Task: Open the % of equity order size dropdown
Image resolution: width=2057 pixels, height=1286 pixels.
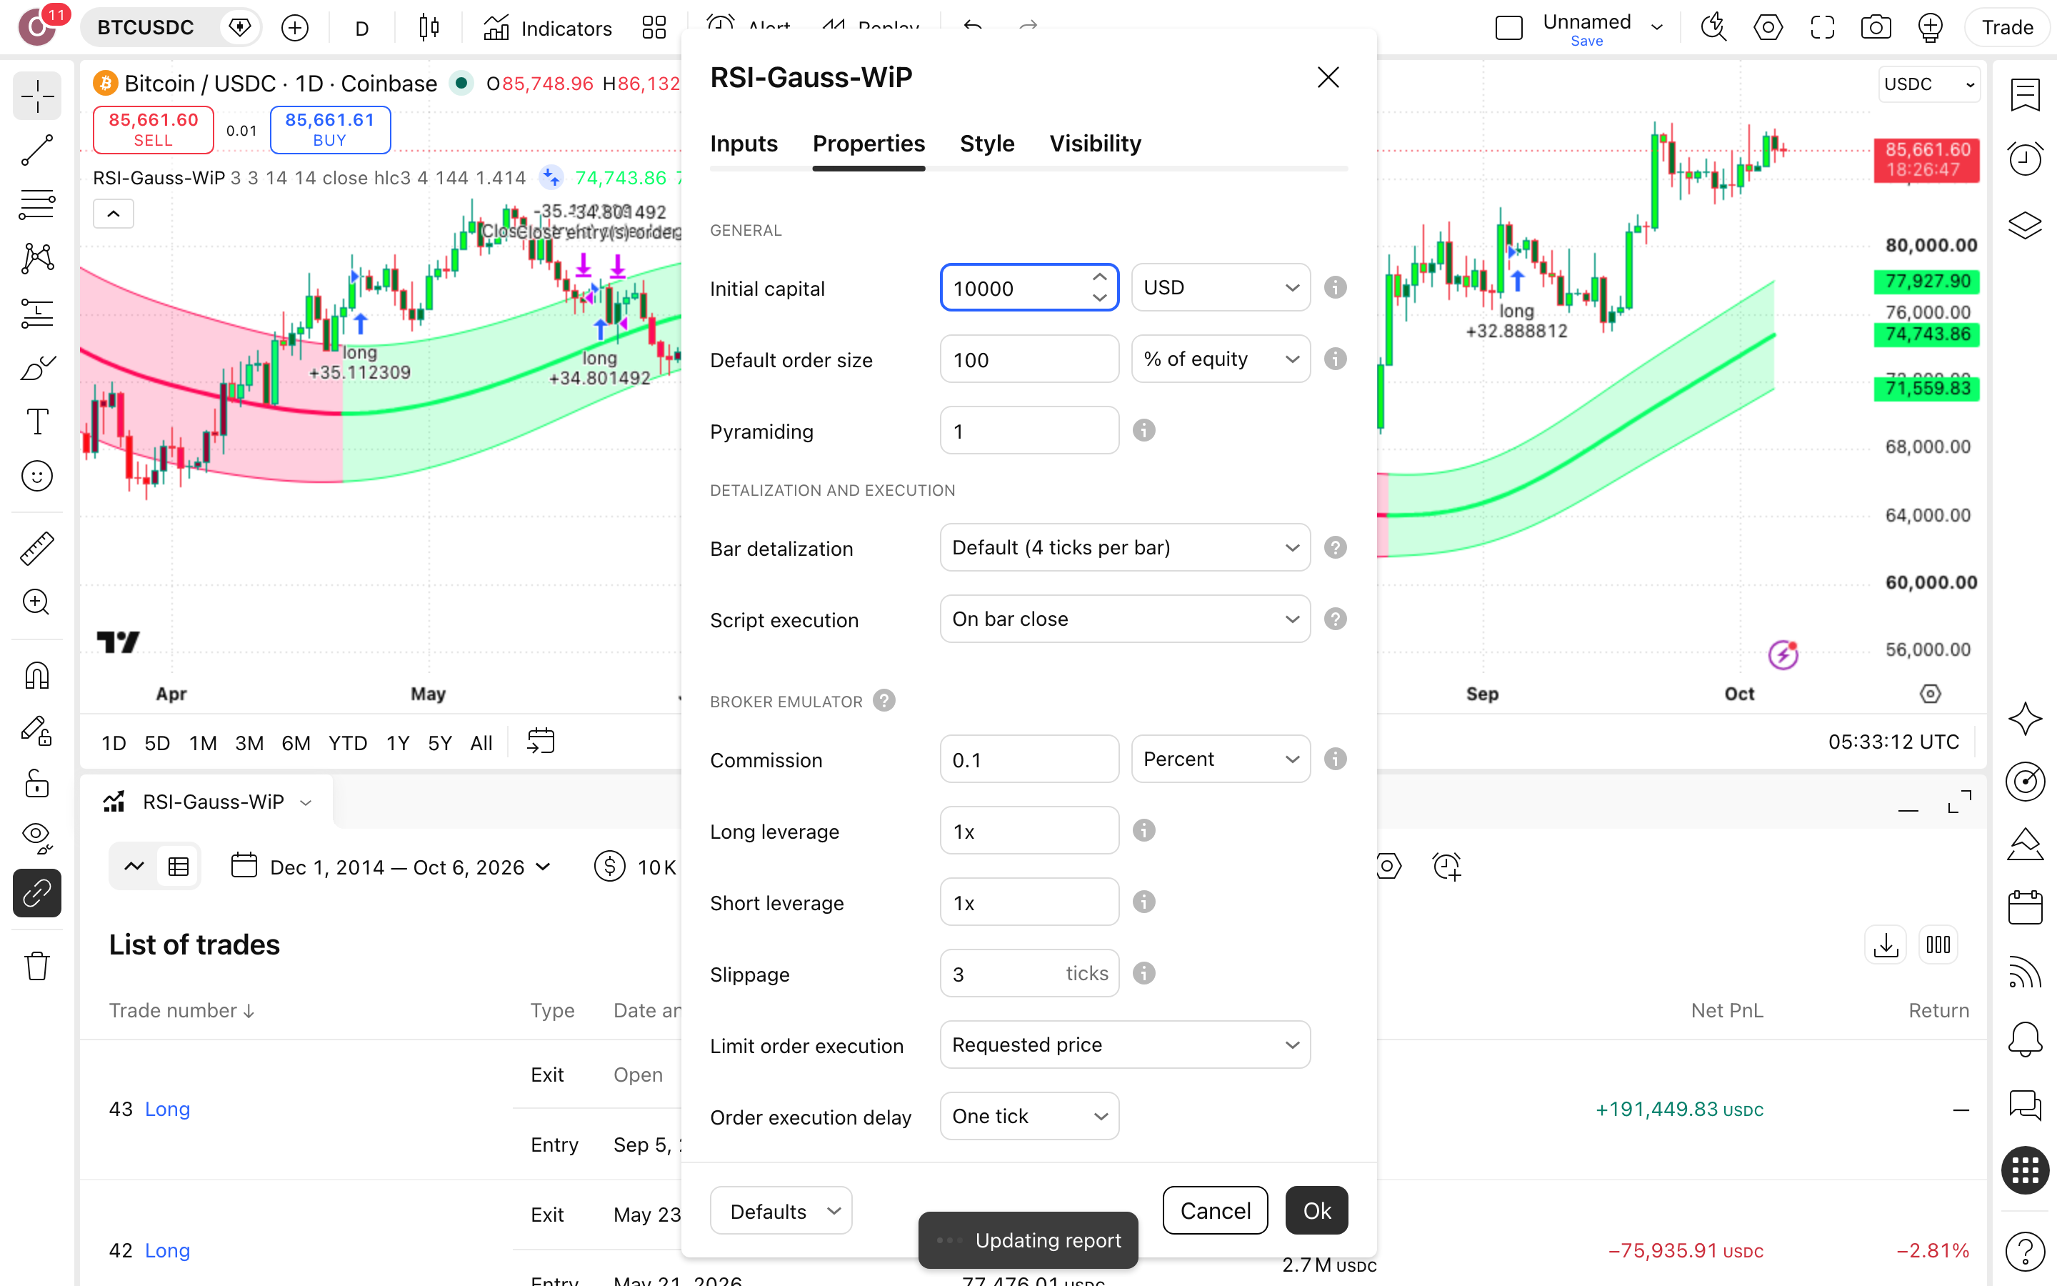Action: click(1221, 359)
